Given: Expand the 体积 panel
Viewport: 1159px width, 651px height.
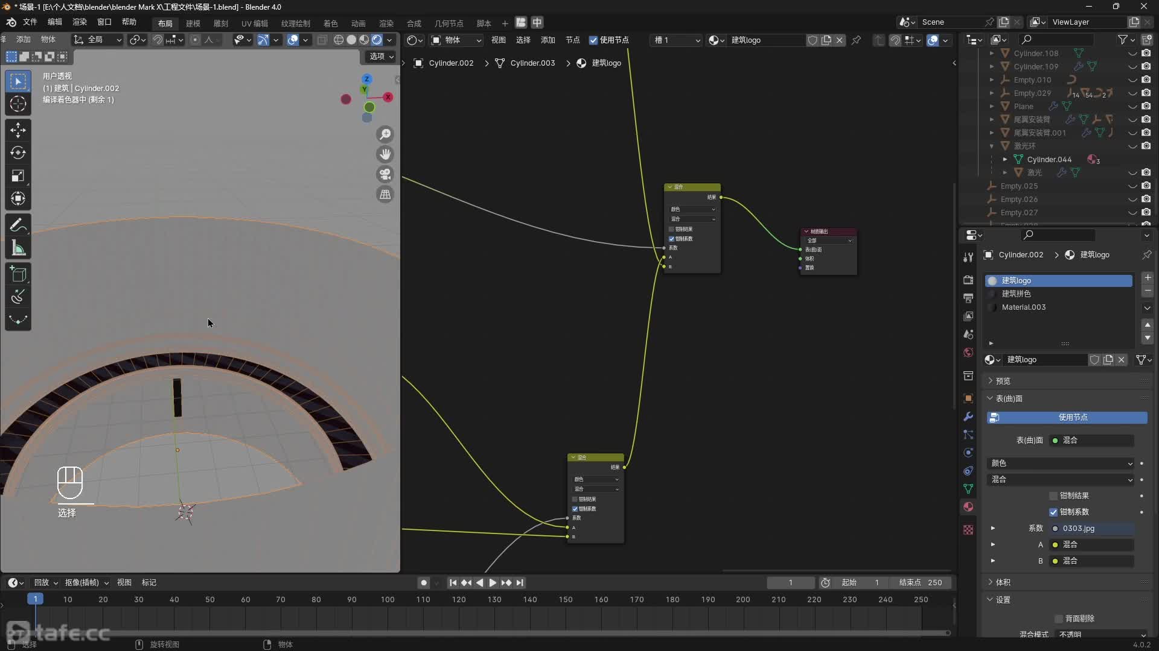Looking at the screenshot, I should click(1003, 583).
